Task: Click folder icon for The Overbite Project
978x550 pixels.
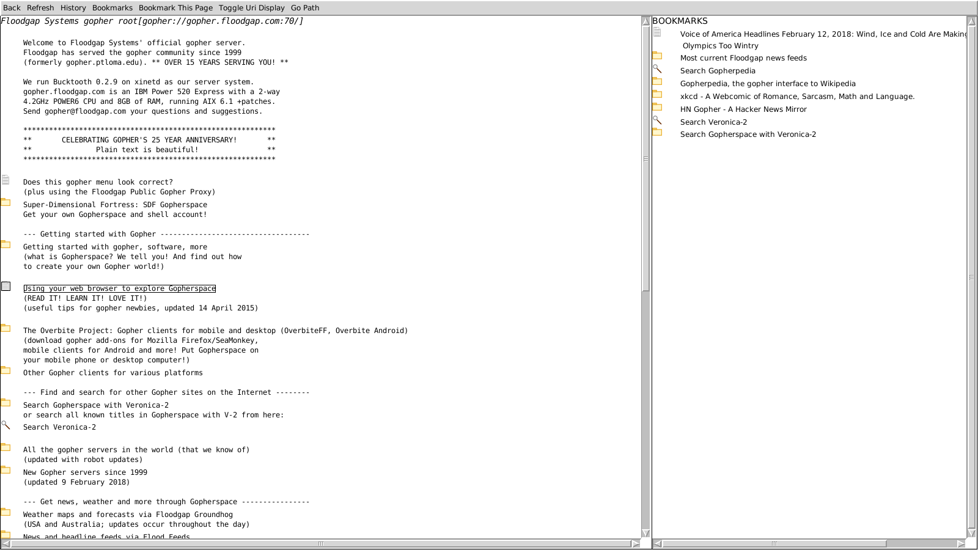Action: click(x=6, y=328)
